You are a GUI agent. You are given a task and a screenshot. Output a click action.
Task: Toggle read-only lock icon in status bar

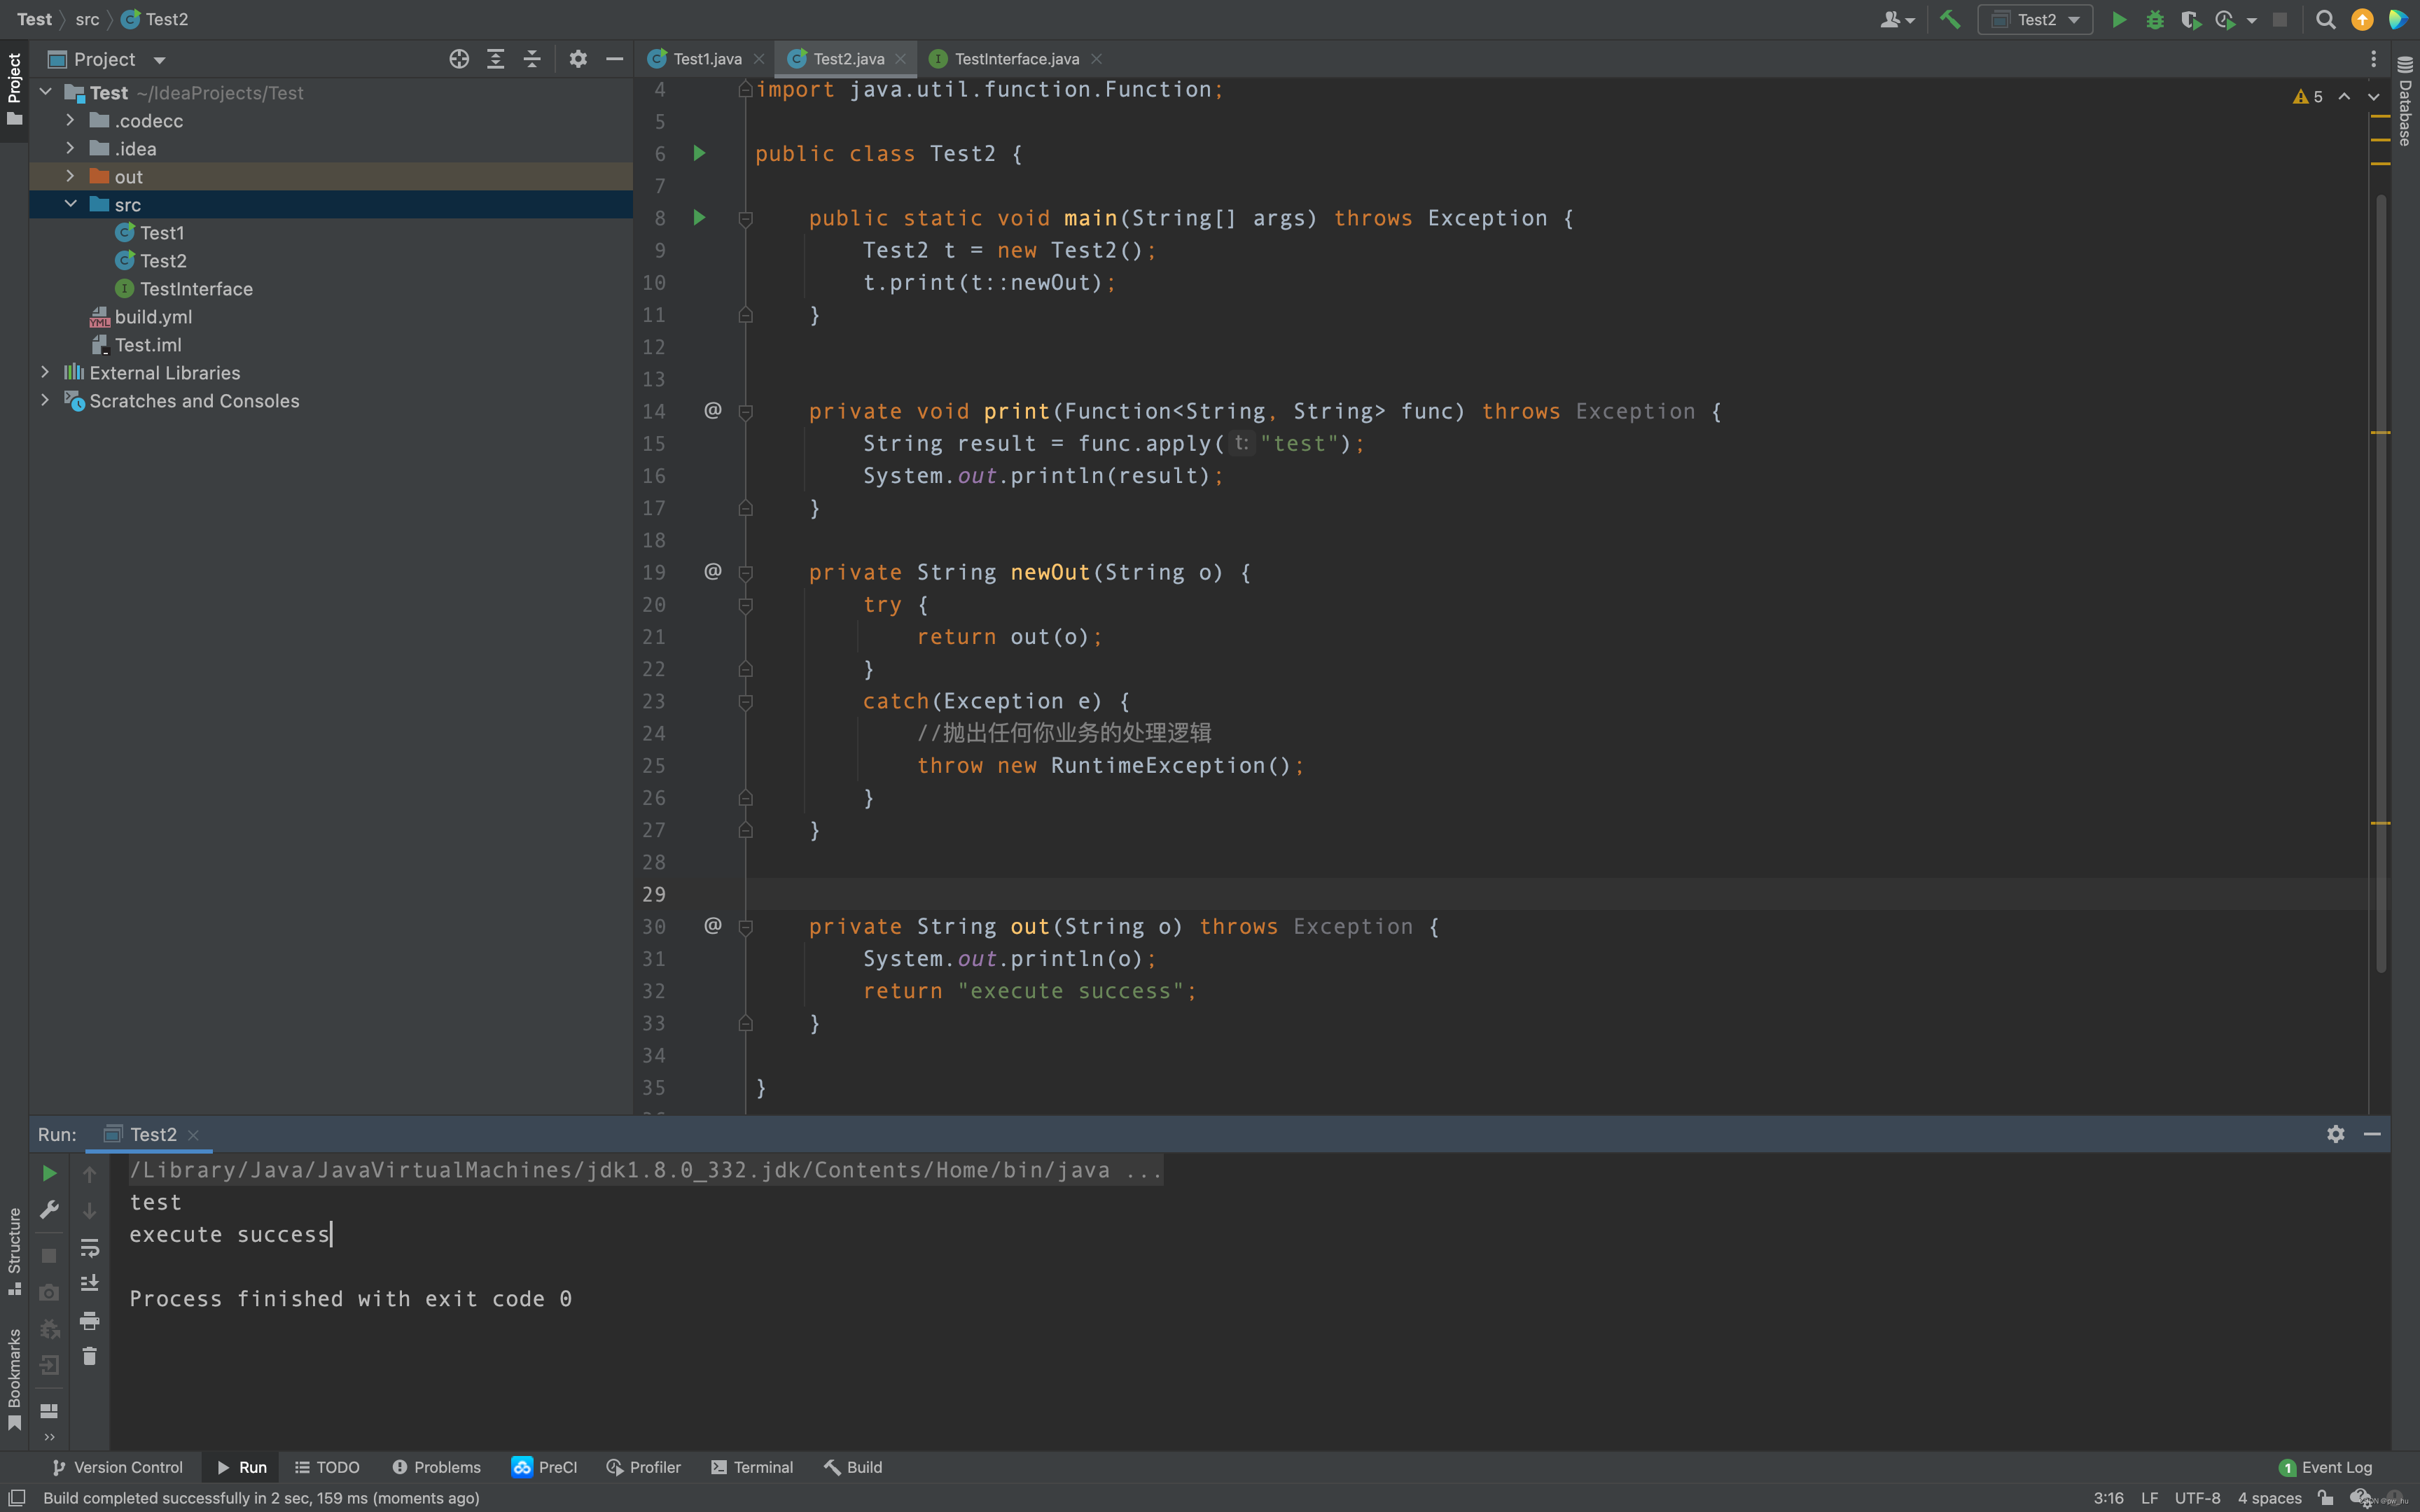pyautogui.click(x=2325, y=1497)
